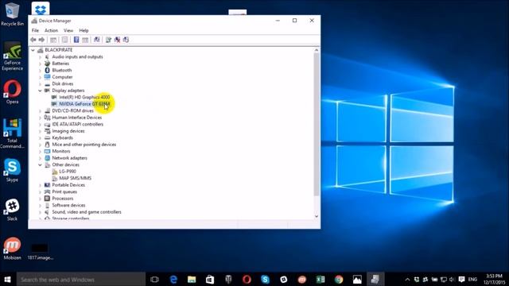Open the Opera desktop shortcut
The height and width of the screenshot is (286, 509).
13,92
